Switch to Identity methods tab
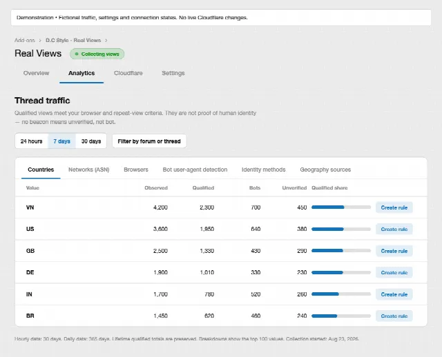 pos(264,170)
